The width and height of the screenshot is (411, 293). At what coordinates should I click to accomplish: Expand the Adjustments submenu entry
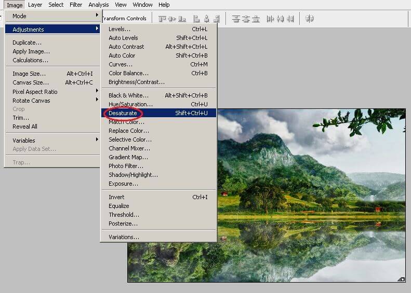(52, 29)
